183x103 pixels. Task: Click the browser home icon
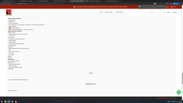pyautogui.click(x=8, y=4)
